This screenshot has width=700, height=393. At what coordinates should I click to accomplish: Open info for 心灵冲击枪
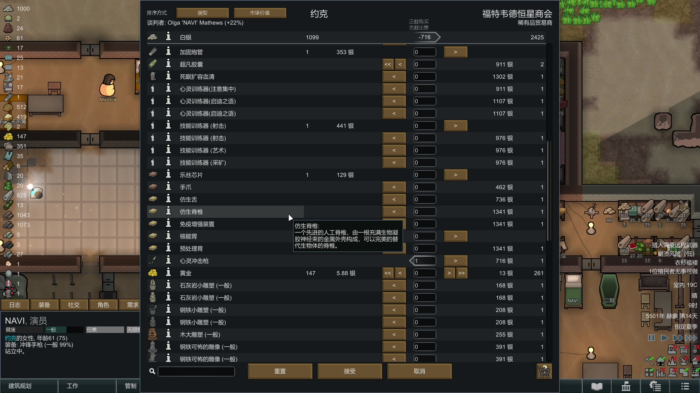(x=168, y=260)
